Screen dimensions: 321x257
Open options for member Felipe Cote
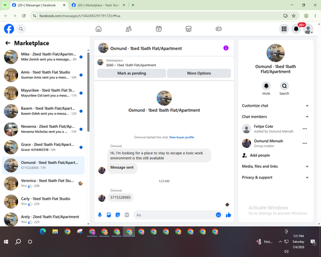point(305,128)
